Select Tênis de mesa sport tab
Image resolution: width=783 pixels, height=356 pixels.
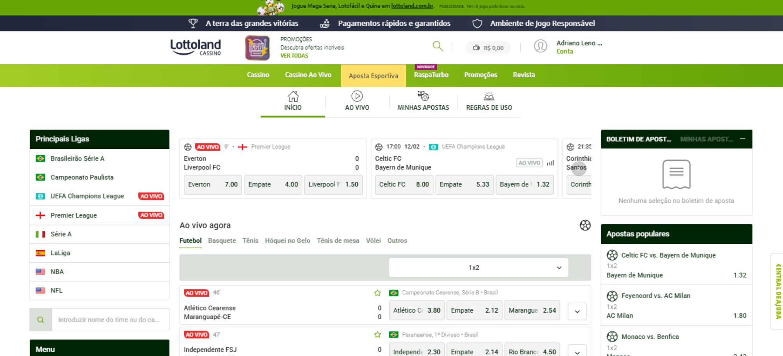338,241
